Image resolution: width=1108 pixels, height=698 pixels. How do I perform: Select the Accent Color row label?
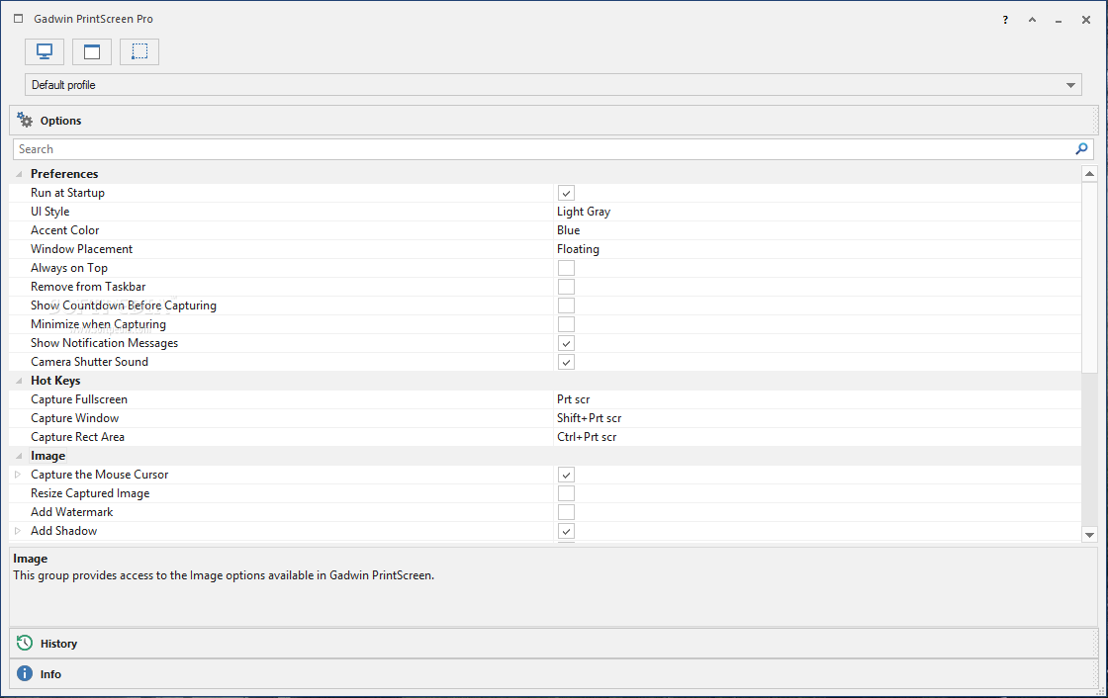pyautogui.click(x=65, y=230)
